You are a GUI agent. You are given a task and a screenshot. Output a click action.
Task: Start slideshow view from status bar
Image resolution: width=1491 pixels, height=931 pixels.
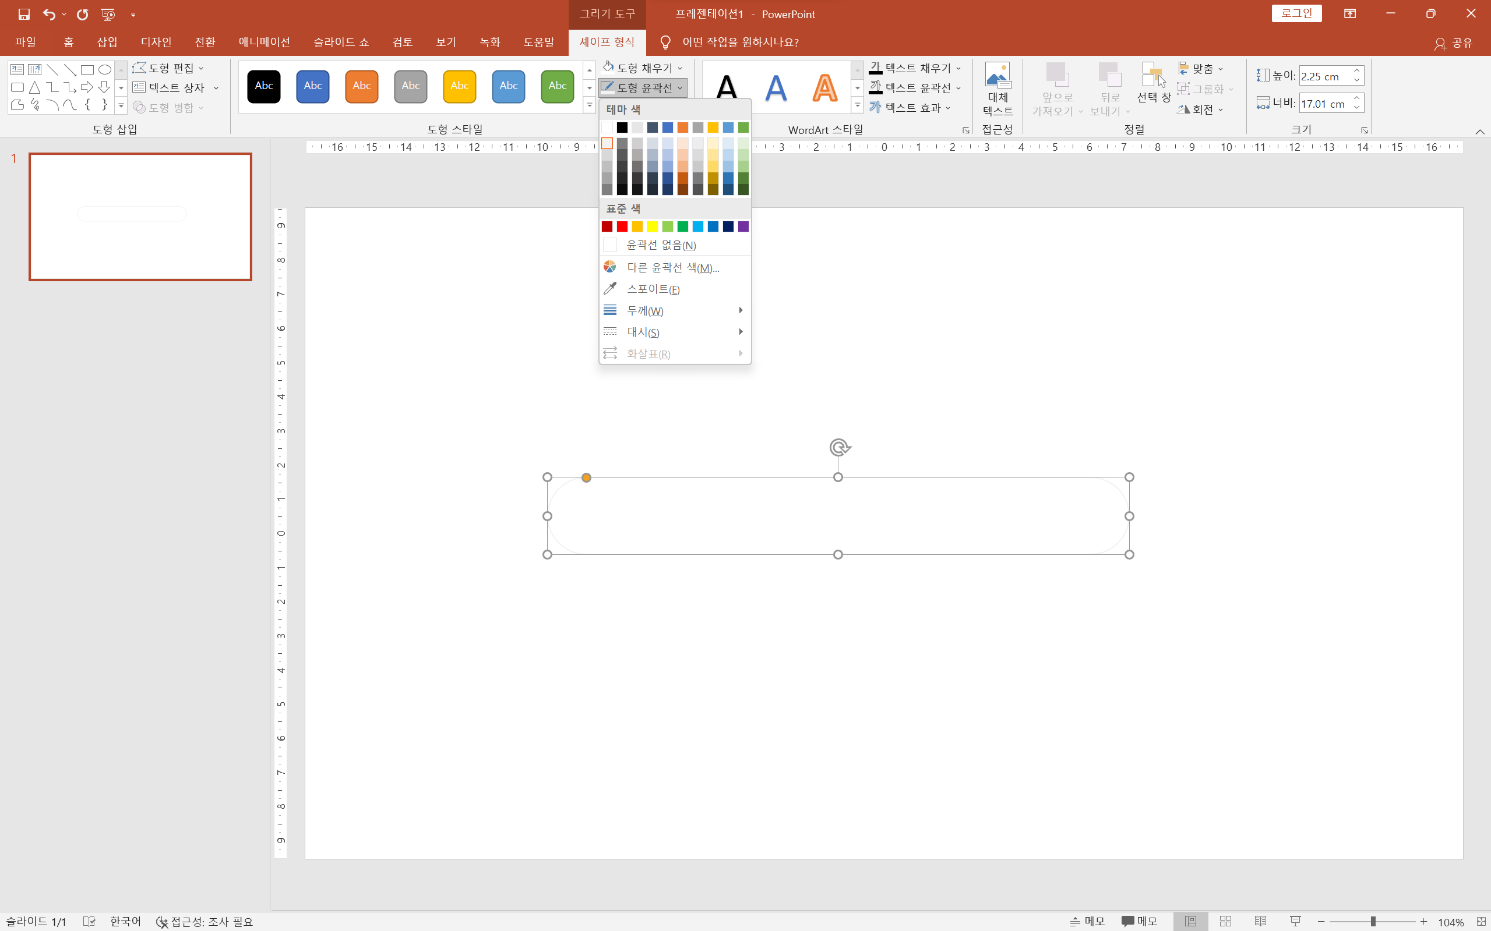point(1295,921)
